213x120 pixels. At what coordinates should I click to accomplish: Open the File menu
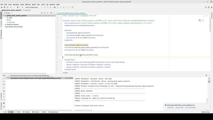pos(2,4)
